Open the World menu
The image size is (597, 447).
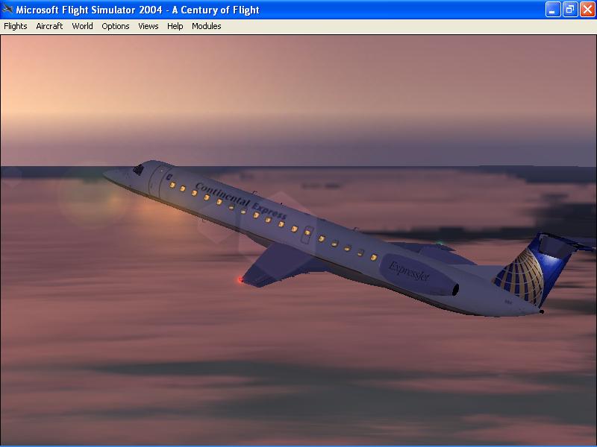[x=83, y=26]
